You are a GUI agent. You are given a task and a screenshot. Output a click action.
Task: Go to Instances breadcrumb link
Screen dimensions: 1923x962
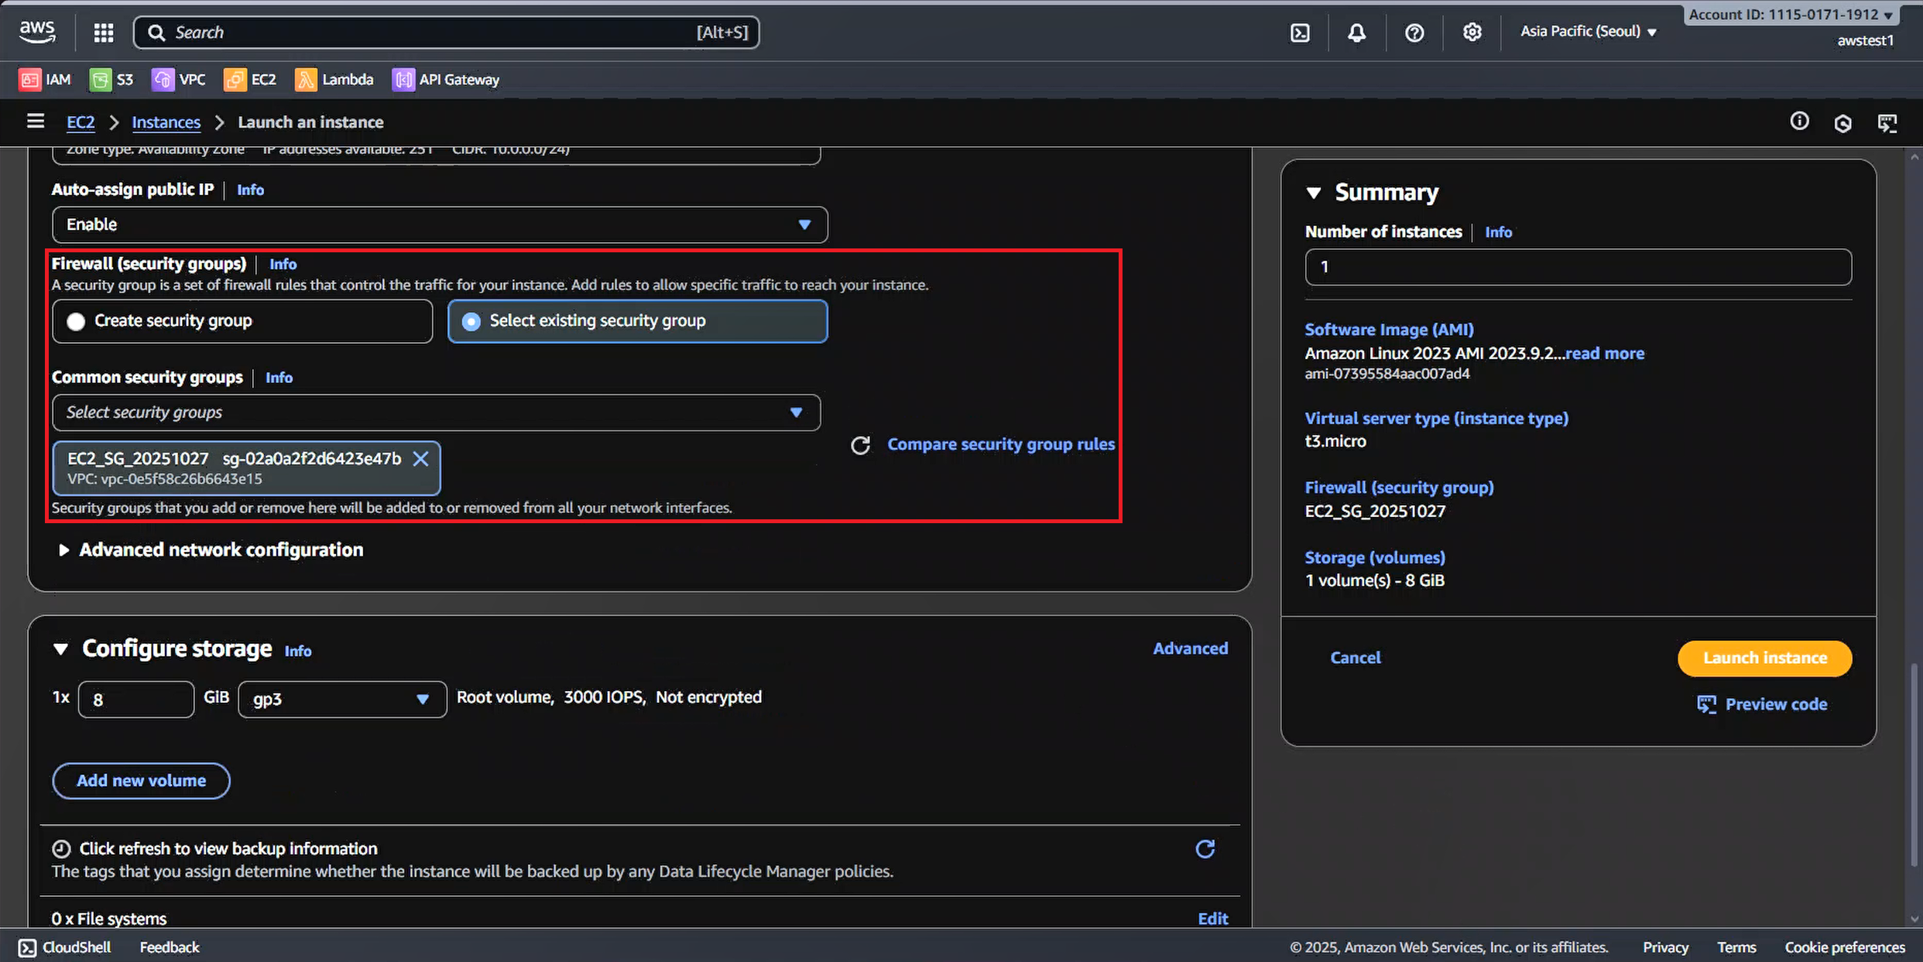166,122
